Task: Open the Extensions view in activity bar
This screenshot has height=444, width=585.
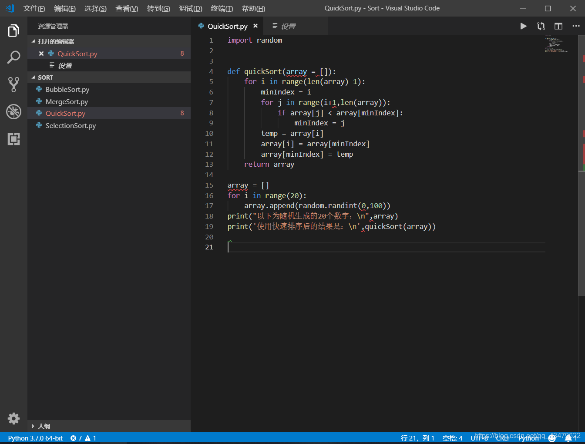Action: point(13,139)
